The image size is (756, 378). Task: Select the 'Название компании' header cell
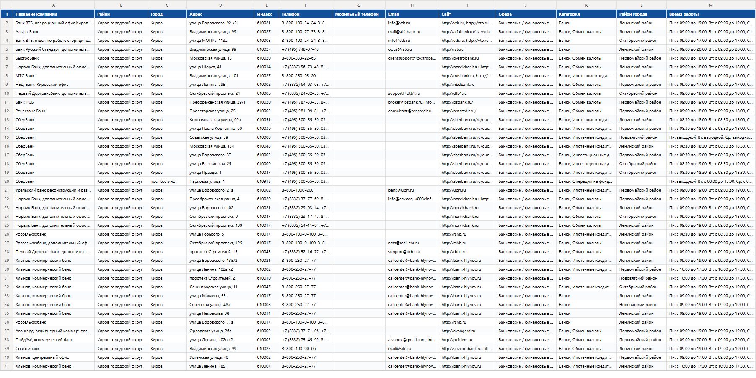54,14
